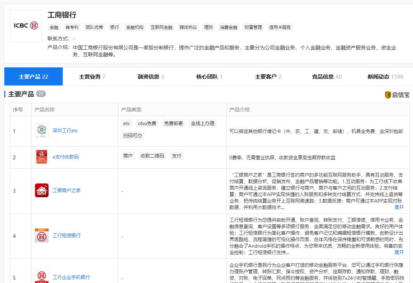Click the 有专利 company tag
Viewport: 413px width, 283px height.
(x=72, y=27)
